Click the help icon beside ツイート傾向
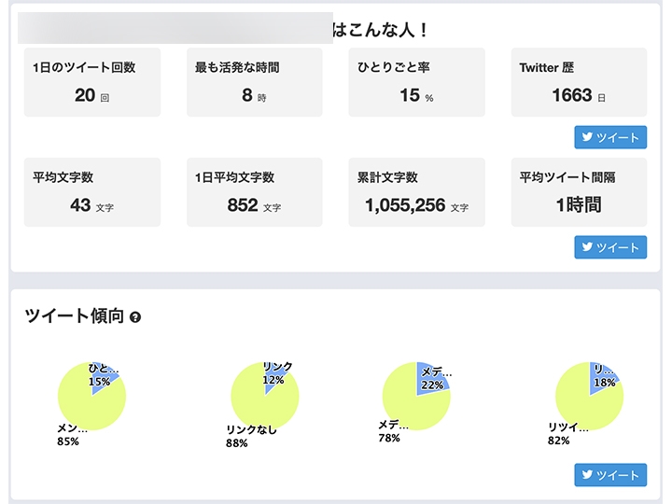Screen dimensions: 672x504 click(136, 317)
